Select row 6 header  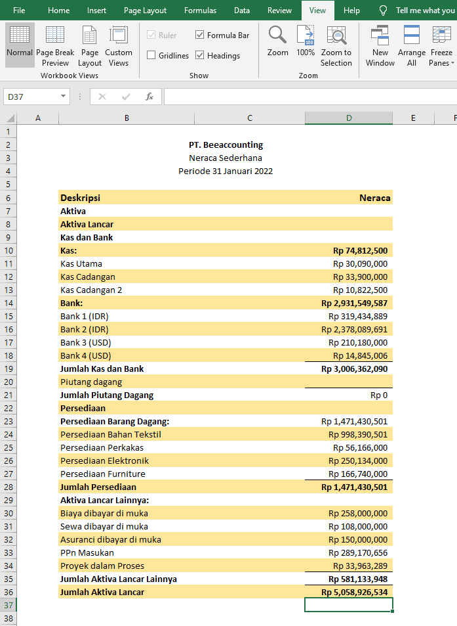pyautogui.click(x=9, y=198)
